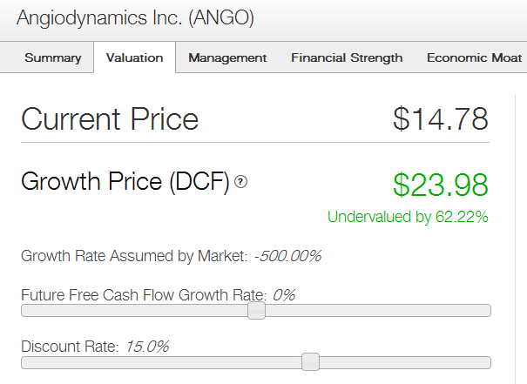Click the Undervalued by 62.22% text
Screen dimensions: 527x384
[408, 217]
